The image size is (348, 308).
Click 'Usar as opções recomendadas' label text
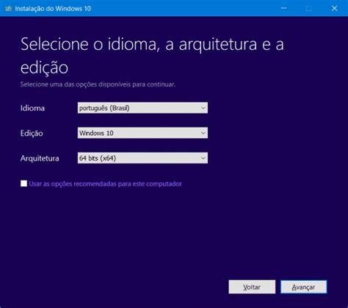tap(105, 184)
